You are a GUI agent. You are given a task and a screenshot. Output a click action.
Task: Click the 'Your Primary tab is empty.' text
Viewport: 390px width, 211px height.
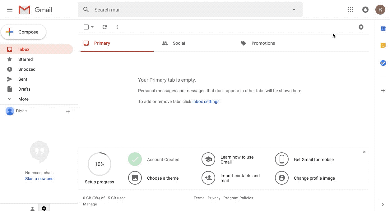coord(167,80)
